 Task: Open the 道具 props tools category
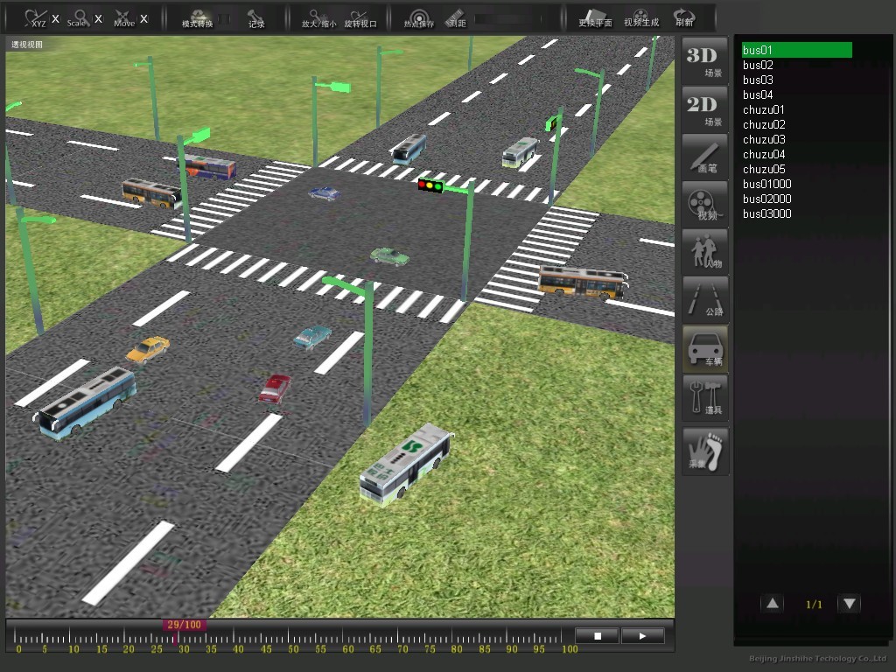pyautogui.click(x=705, y=398)
